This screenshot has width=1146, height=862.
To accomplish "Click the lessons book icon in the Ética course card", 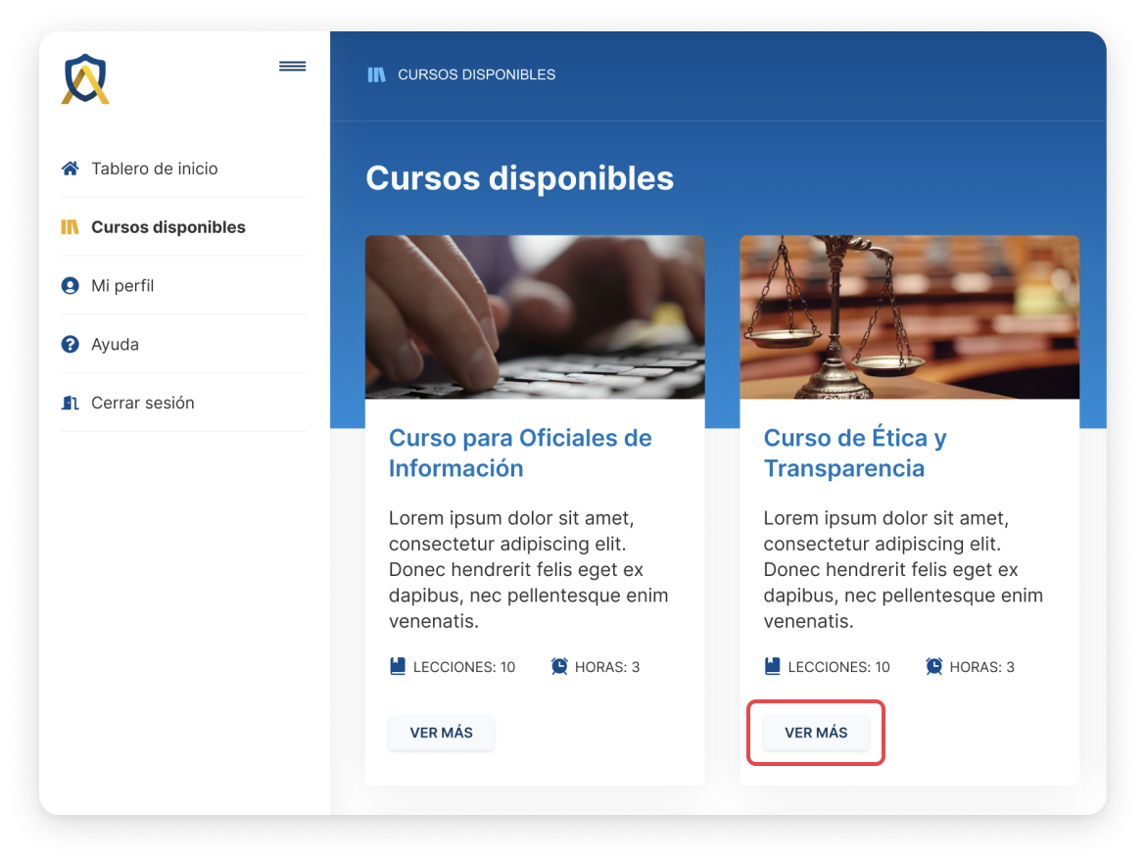I will point(773,666).
